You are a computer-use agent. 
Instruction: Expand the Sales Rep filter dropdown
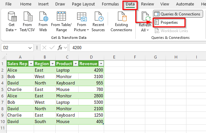pyautogui.click(x=31, y=64)
